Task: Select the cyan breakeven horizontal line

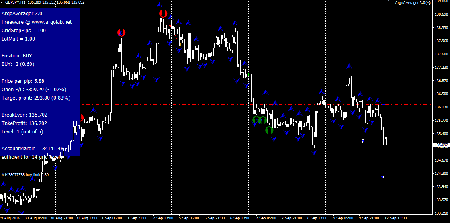Action: tap(257, 123)
